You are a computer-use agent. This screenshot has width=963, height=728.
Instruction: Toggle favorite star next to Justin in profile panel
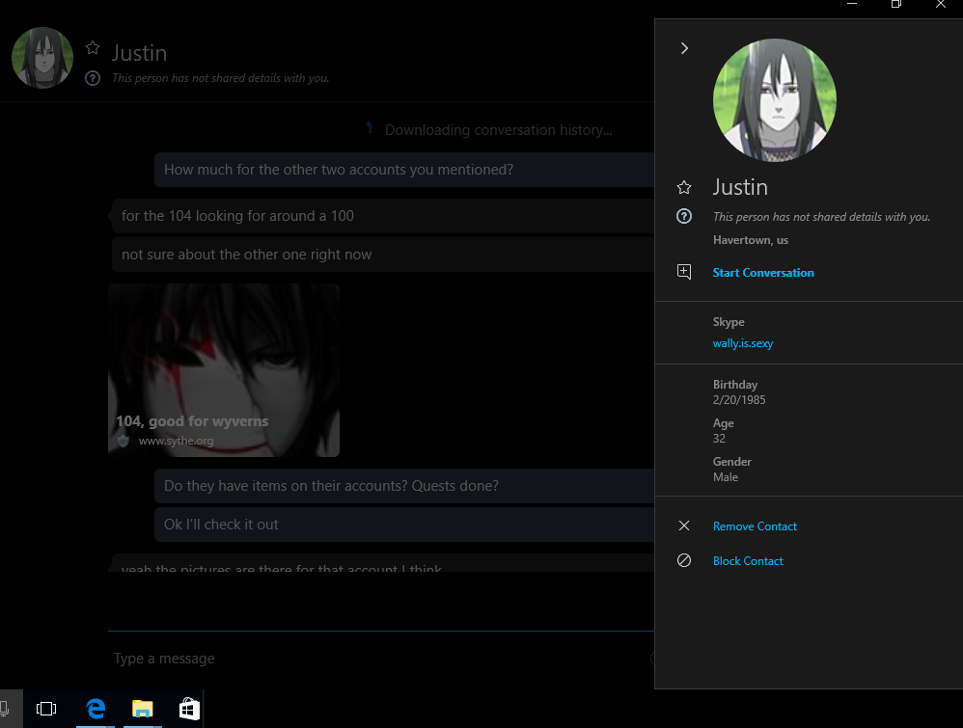pyautogui.click(x=684, y=187)
